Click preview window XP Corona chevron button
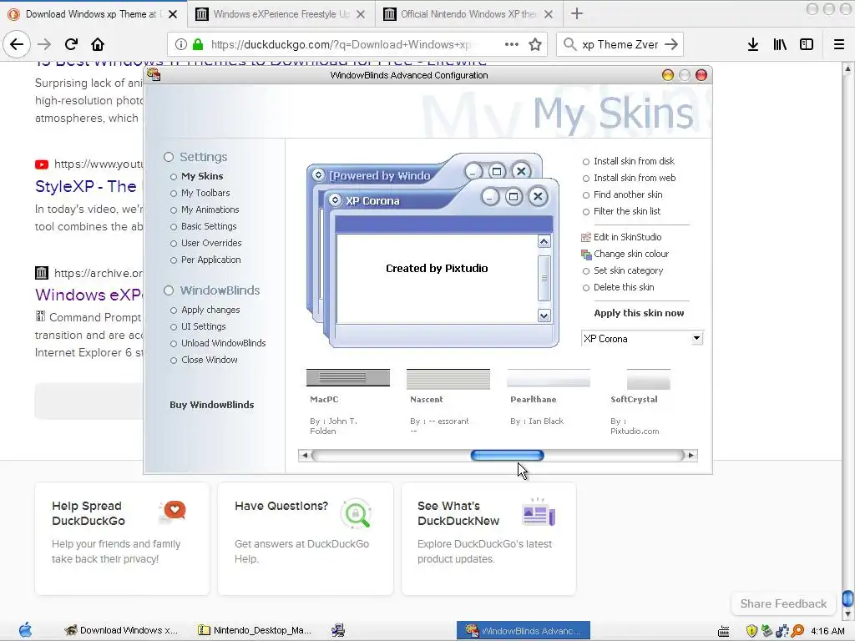This screenshot has height=641, width=855. tap(335, 200)
